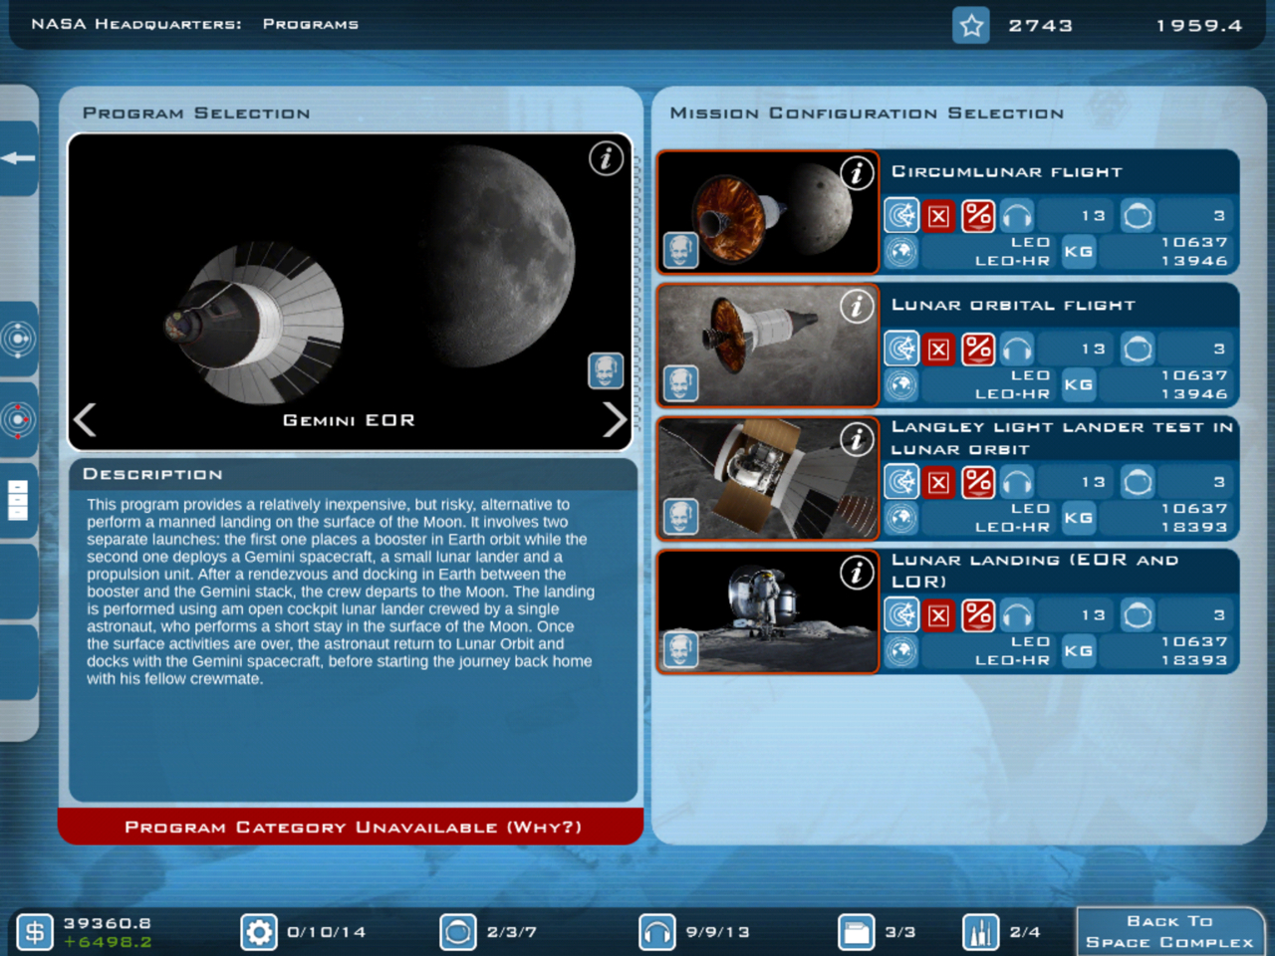Screen dimensions: 1275x956
Task: Click the KG payload label for Circumlunar Flight
Action: click(1079, 252)
